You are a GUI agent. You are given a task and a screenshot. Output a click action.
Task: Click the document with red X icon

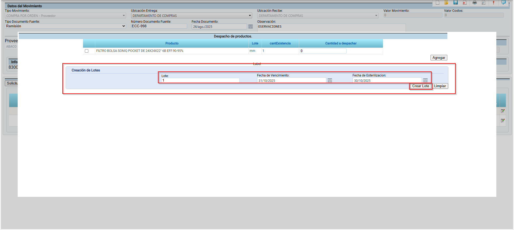pyautogui.click(x=464, y=3)
